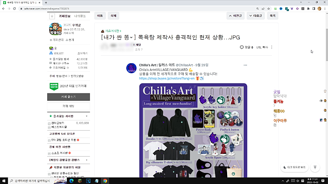The width and height of the screenshot is (328, 184).
Task: Toggle 다크 모드로 보기 dark mode
Action: (294, 167)
